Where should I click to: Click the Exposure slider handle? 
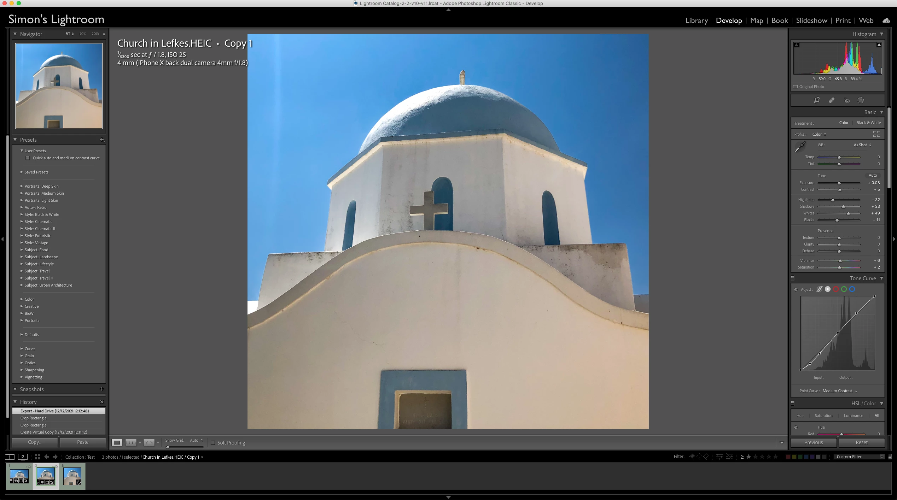tap(839, 183)
